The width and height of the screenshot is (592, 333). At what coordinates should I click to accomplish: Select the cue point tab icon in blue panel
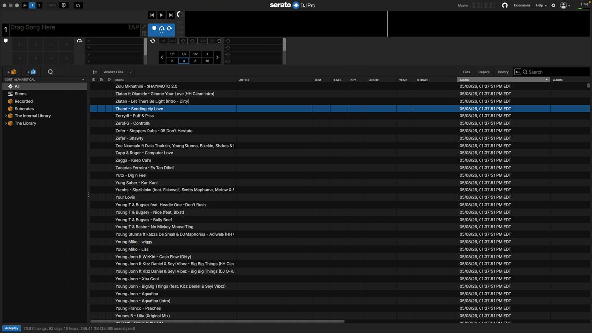pyautogui.click(x=154, y=29)
